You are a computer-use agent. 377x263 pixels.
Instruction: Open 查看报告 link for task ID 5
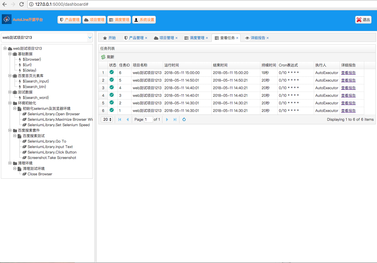pyautogui.click(x=348, y=80)
